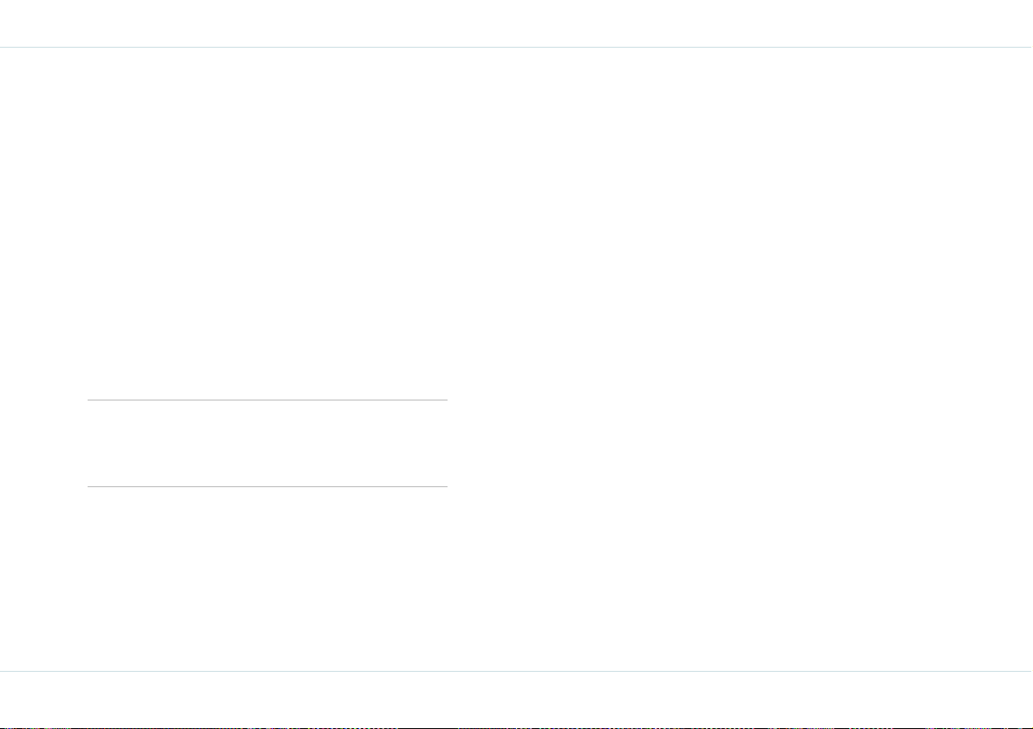Click the upper gray horizontal divider line
This screenshot has width=1033, height=729.
point(267,400)
